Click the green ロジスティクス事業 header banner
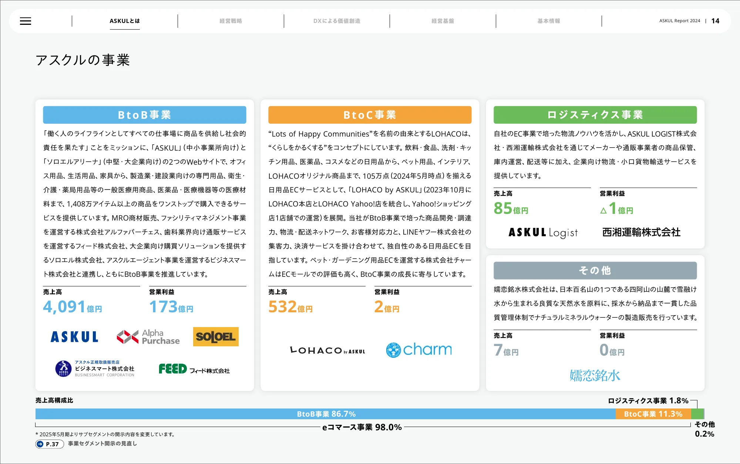740x464 pixels. [595, 115]
